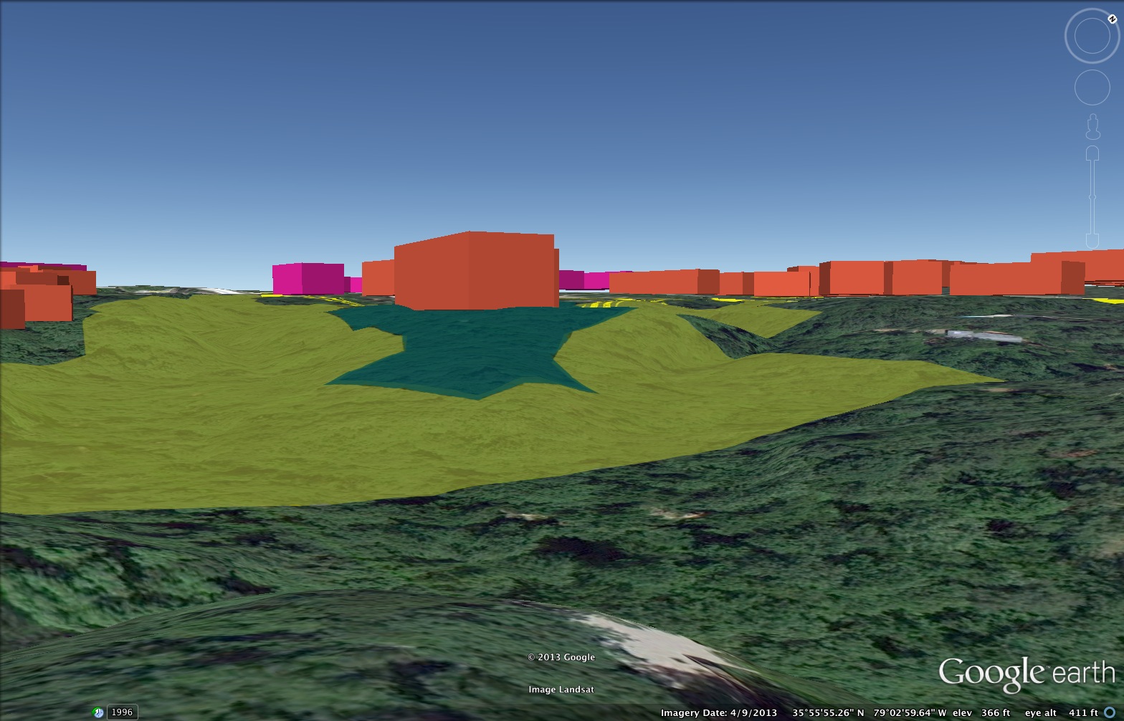Click the © 2013 Google copyright text
1124x721 pixels.
[x=561, y=657]
